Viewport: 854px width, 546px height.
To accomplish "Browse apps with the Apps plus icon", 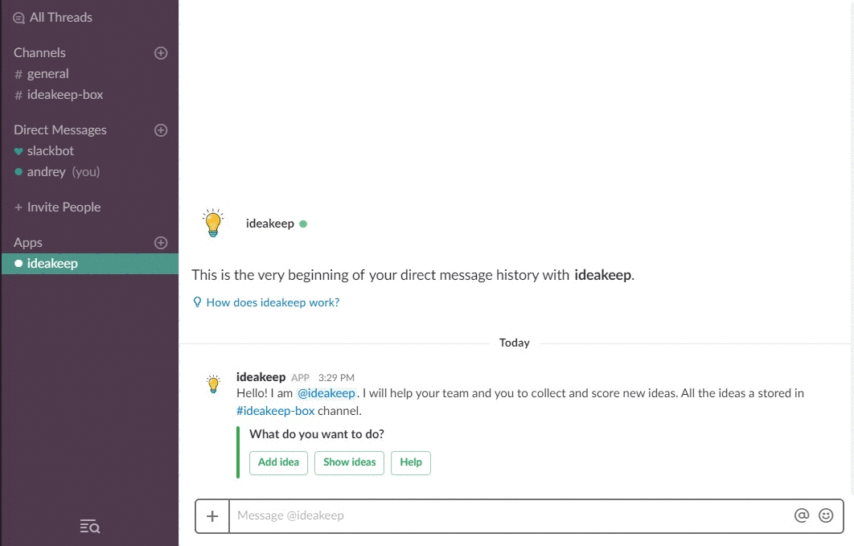I will point(161,243).
